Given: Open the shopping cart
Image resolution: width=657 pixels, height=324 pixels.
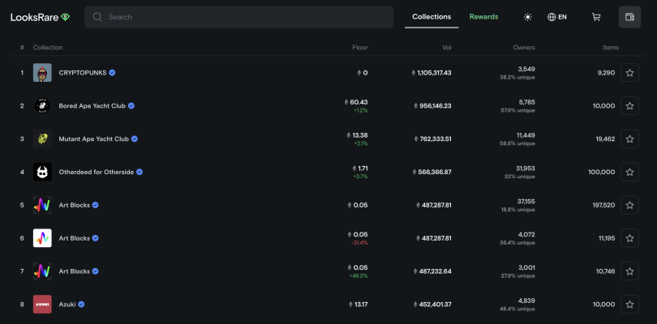Looking at the screenshot, I should 596,17.
